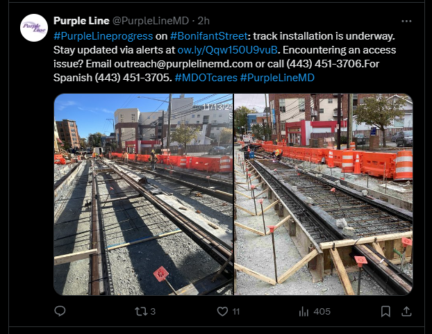This screenshot has height=334, width=432.
Task: Click the Purple Line display name
Action: (81, 21)
